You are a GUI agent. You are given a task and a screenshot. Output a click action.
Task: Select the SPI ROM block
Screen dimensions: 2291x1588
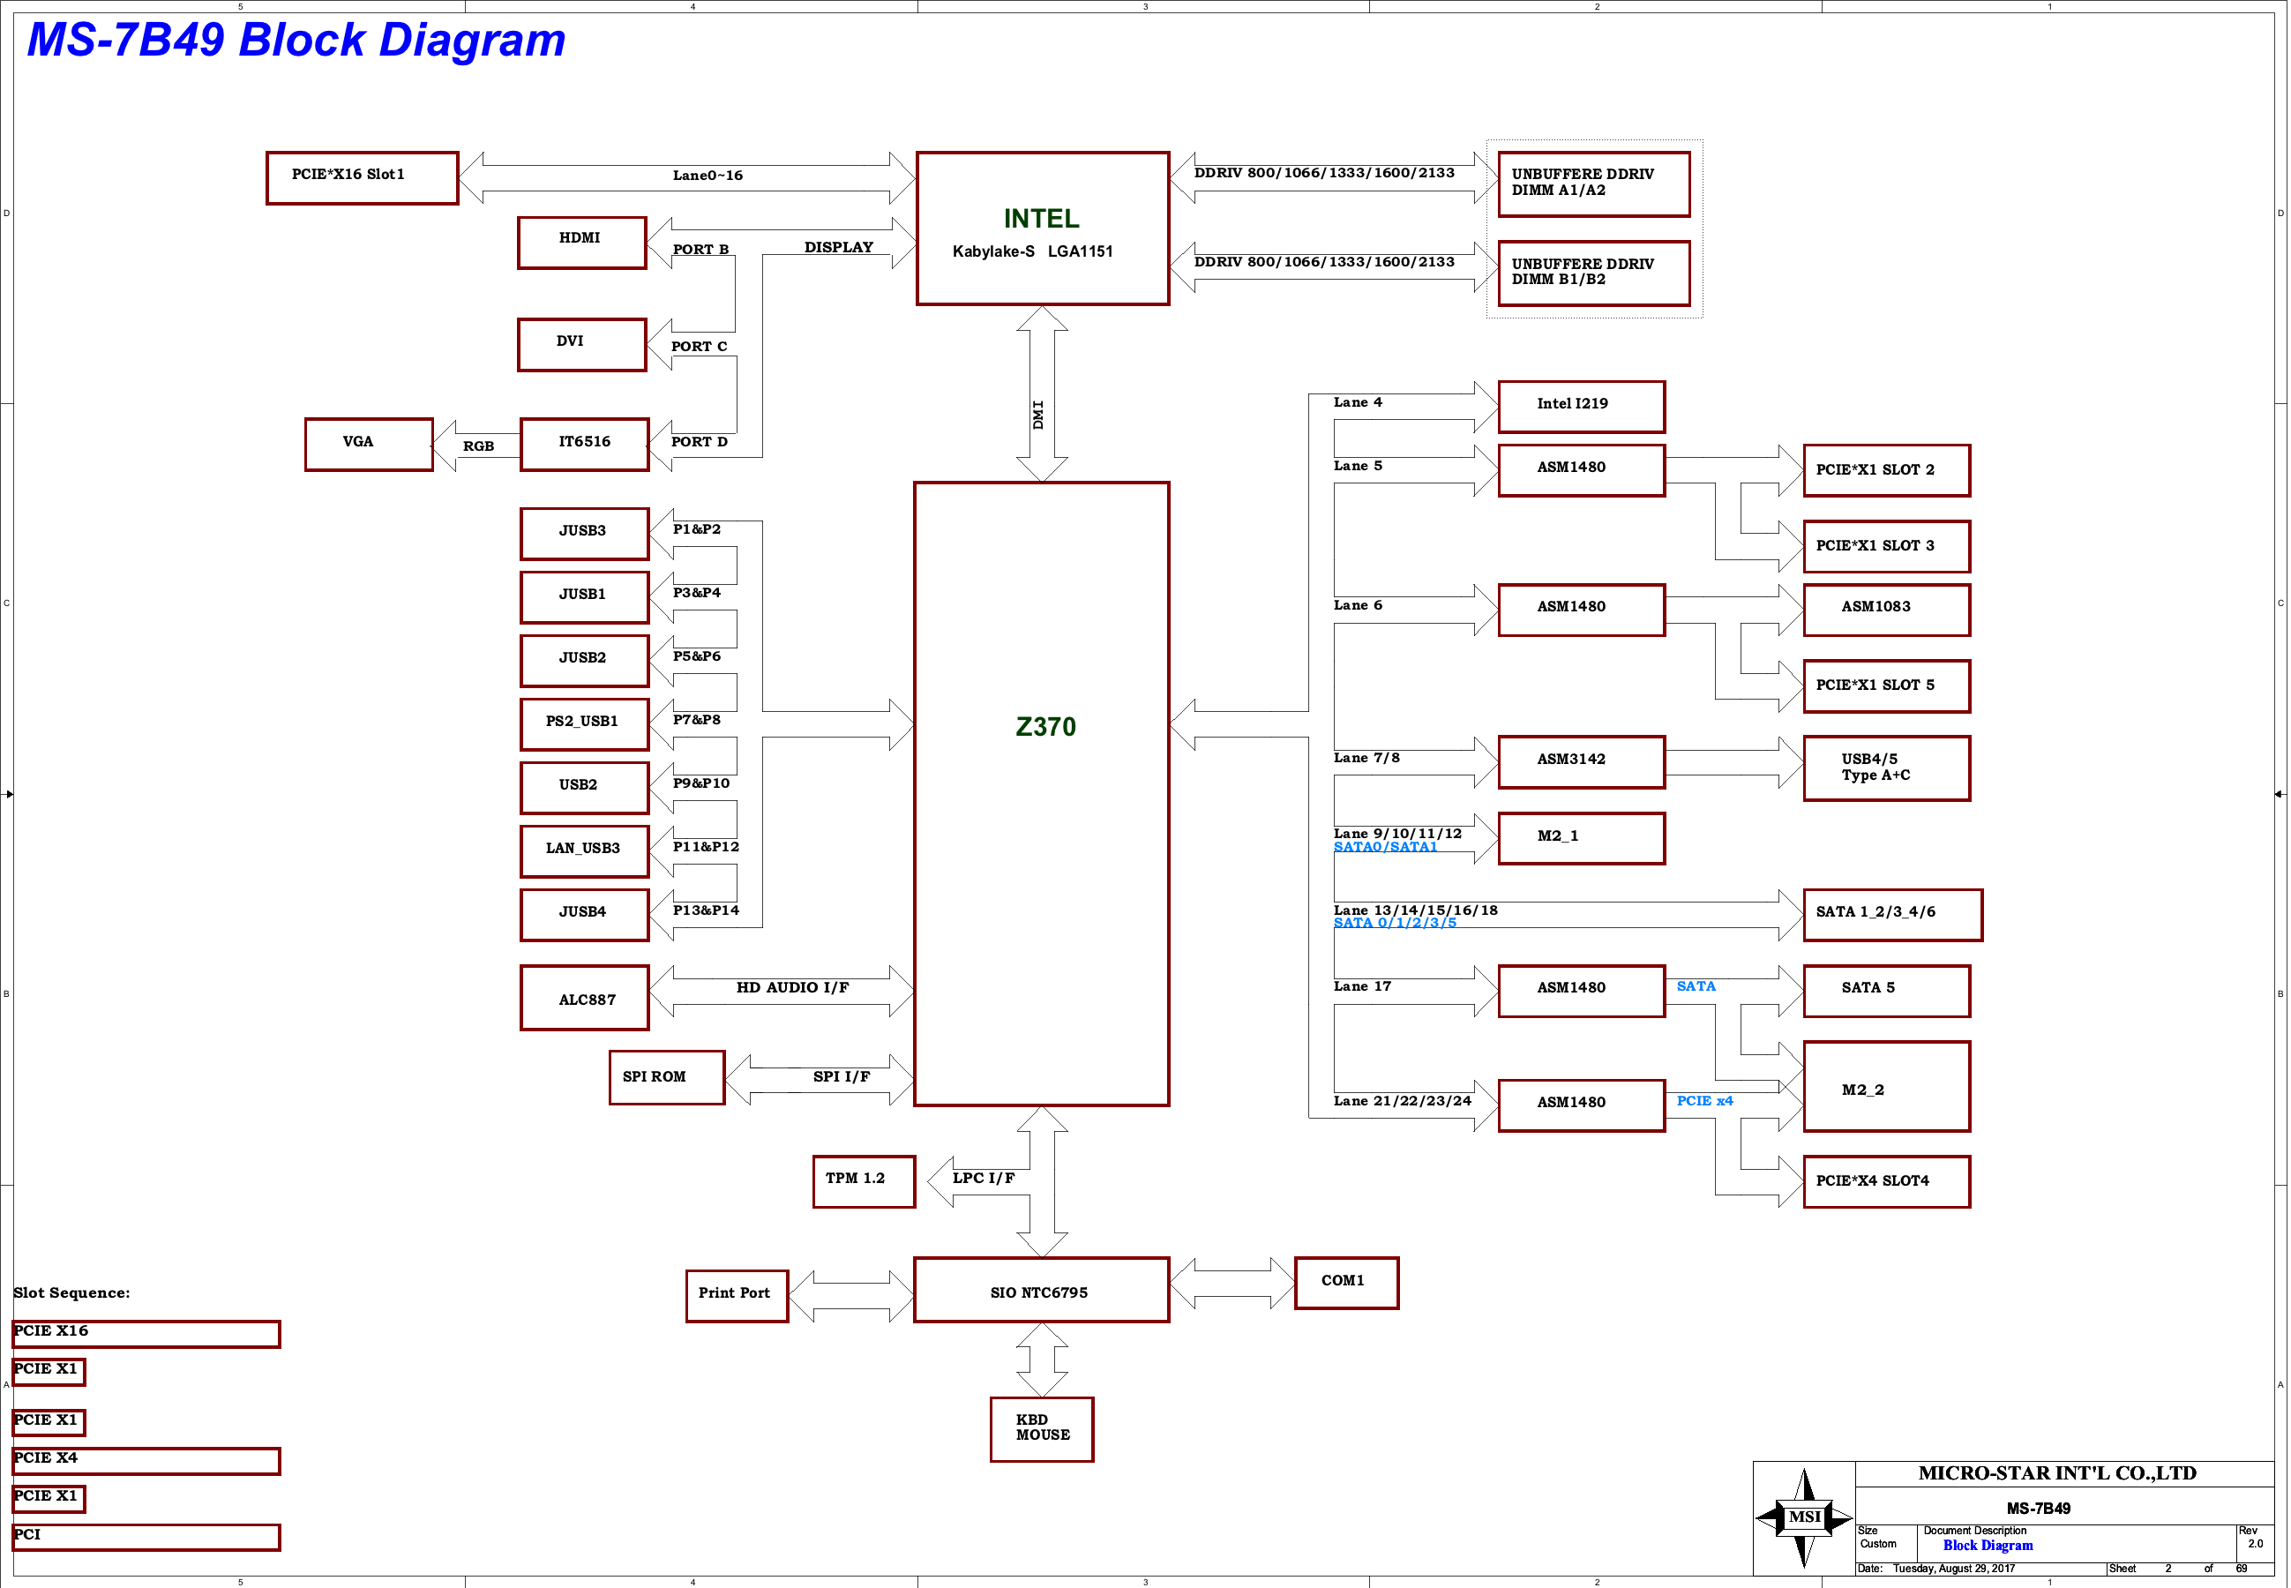pyautogui.click(x=667, y=1077)
